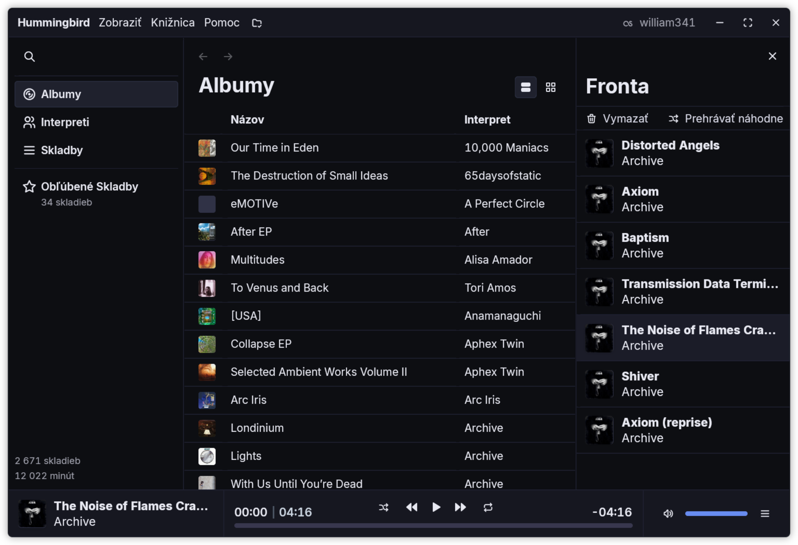This screenshot has height=545, width=798.
Task: Click the william341 account name
Action: tap(667, 23)
